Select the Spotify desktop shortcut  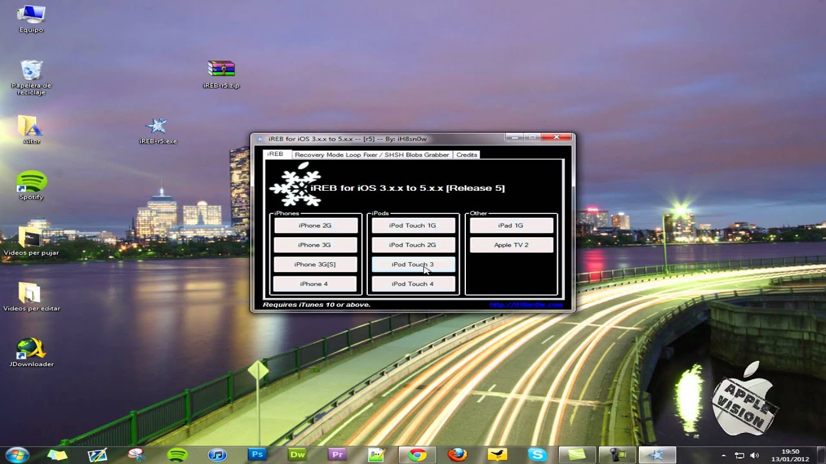tap(31, 186)
